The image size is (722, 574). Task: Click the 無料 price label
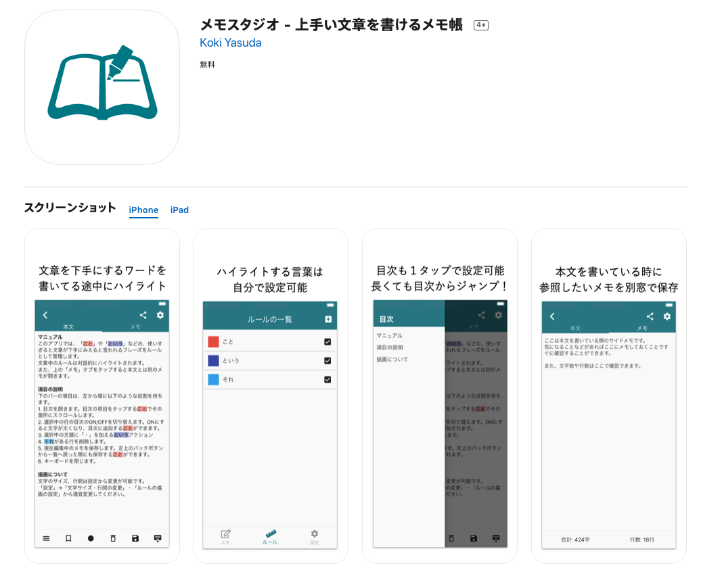pos(207,64)
